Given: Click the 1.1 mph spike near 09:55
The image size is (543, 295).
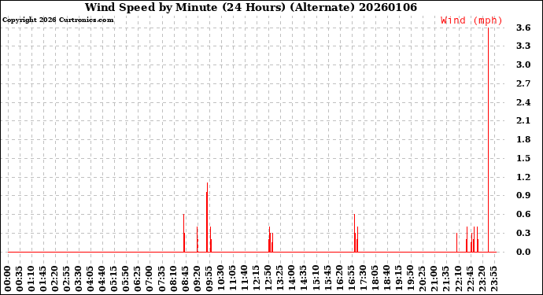Looking at the screenshot, I should pos(207,217).
